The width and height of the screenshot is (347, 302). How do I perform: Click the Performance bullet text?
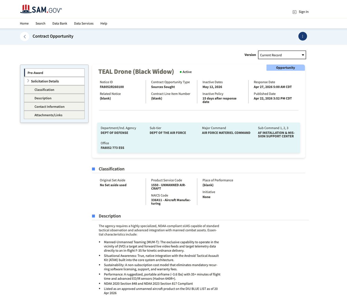click(x=162, y=276)
